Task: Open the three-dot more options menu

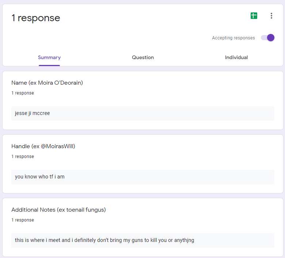Action: (x=271, y=16)
